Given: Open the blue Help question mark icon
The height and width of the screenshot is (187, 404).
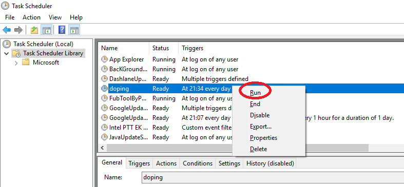Looking at the screenshot, I should [62, 30].
